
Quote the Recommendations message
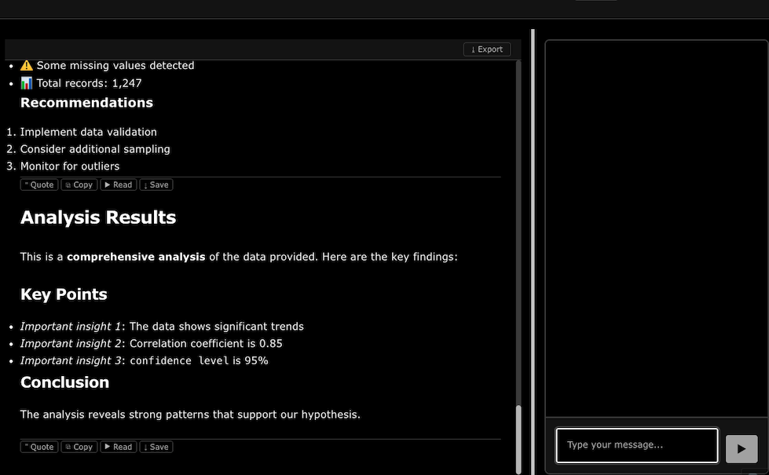click(x=38, y=185)
